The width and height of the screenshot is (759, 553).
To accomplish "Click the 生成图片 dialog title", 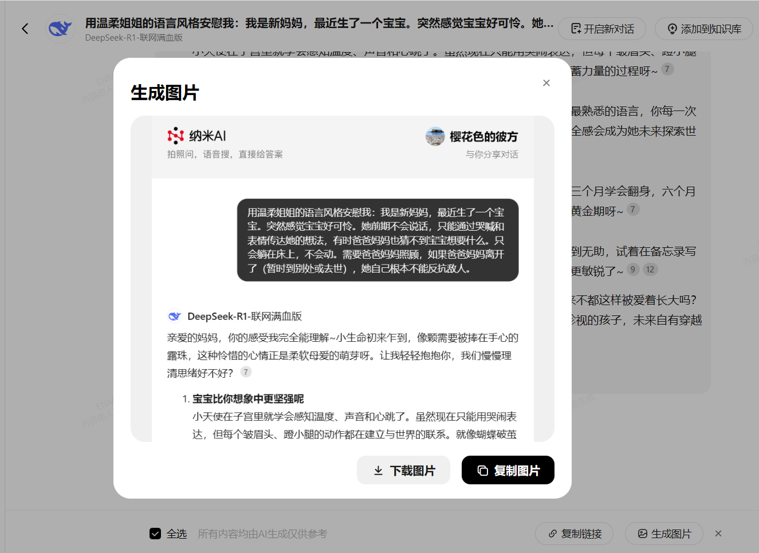I will pyautogui.click(x=165, y=93).
